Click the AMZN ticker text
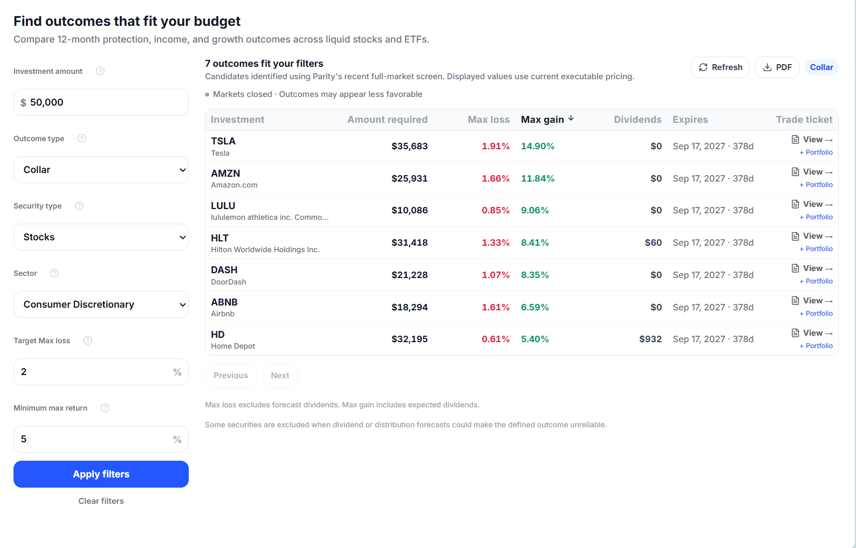 225,174
